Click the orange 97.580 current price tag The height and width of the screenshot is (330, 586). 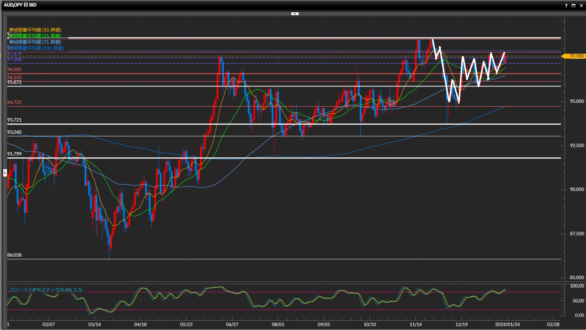click(576, 56)
